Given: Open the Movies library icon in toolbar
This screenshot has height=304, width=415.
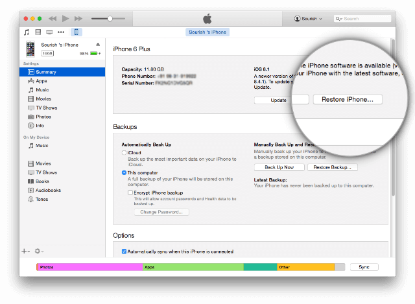Looking at the screenshot, I should tap(38, 32).
